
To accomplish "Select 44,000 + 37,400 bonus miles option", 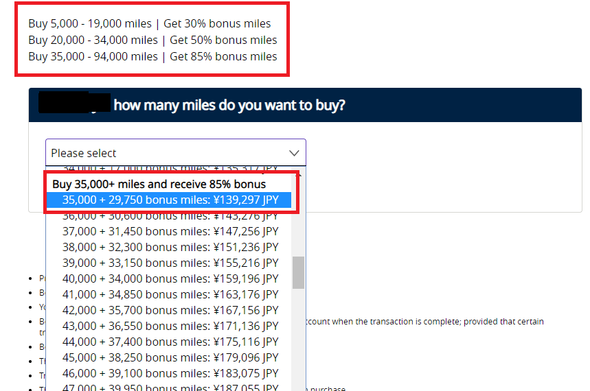I will [x=170, y=342].
